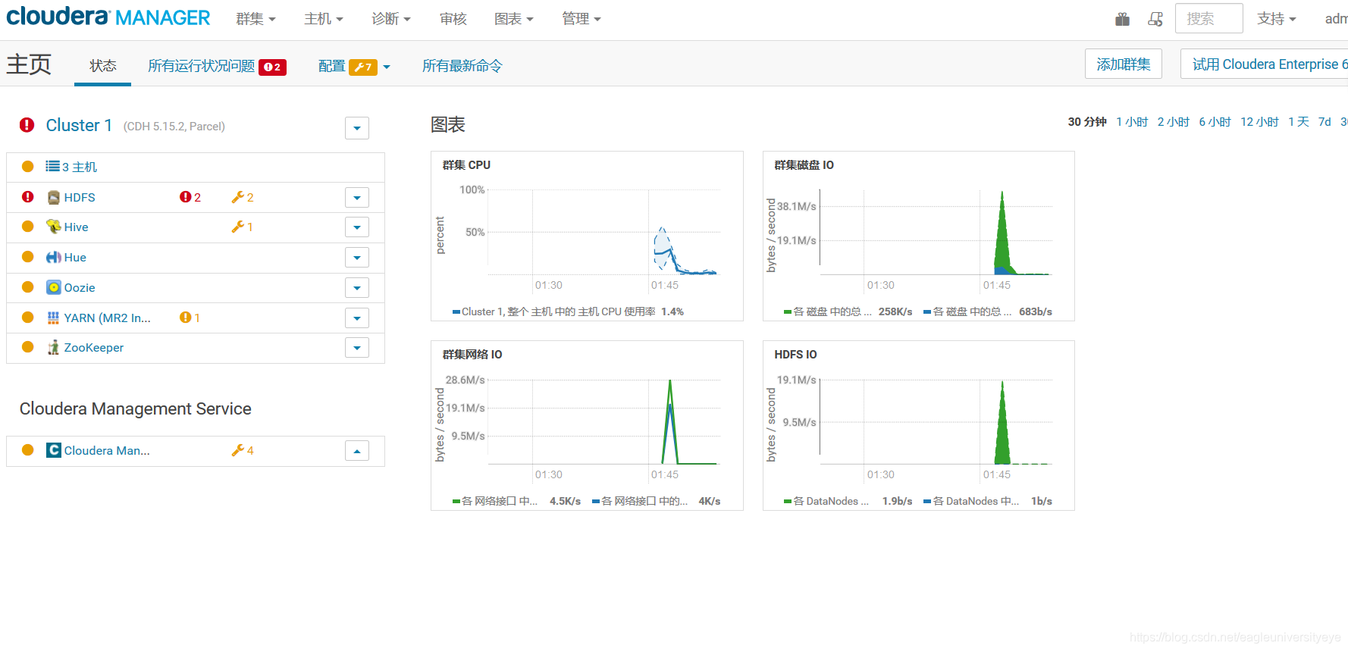This screenshot has height=651, width=1348.
Task: Open Hue row actions dropdown
Action: 357,258
